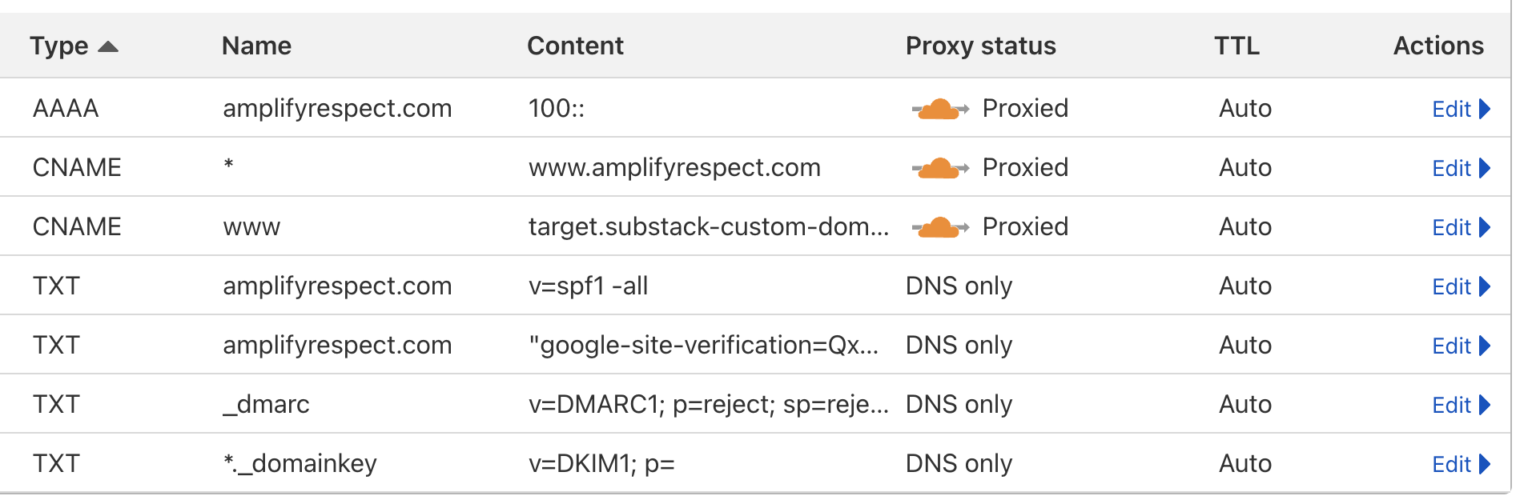
Task: Click the TTL column header
Action: [1236, 46]
